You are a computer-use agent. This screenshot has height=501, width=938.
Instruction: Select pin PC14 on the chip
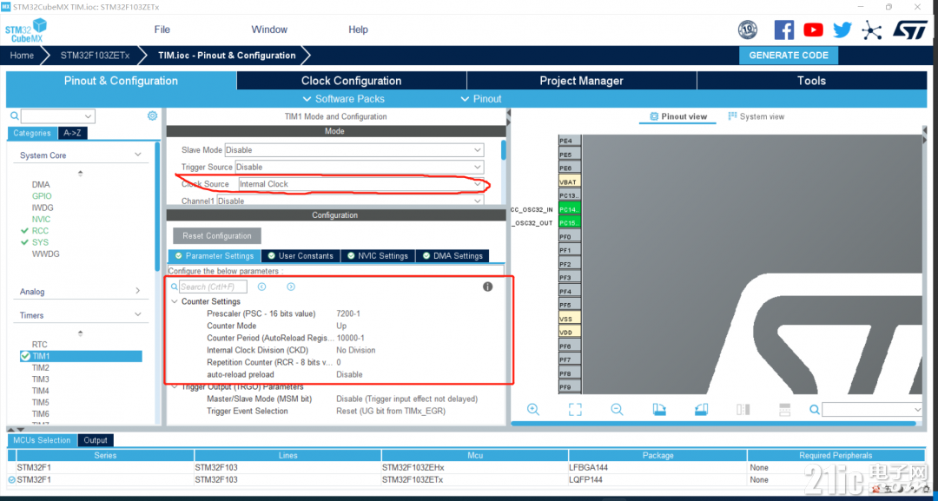click(570, 209)
